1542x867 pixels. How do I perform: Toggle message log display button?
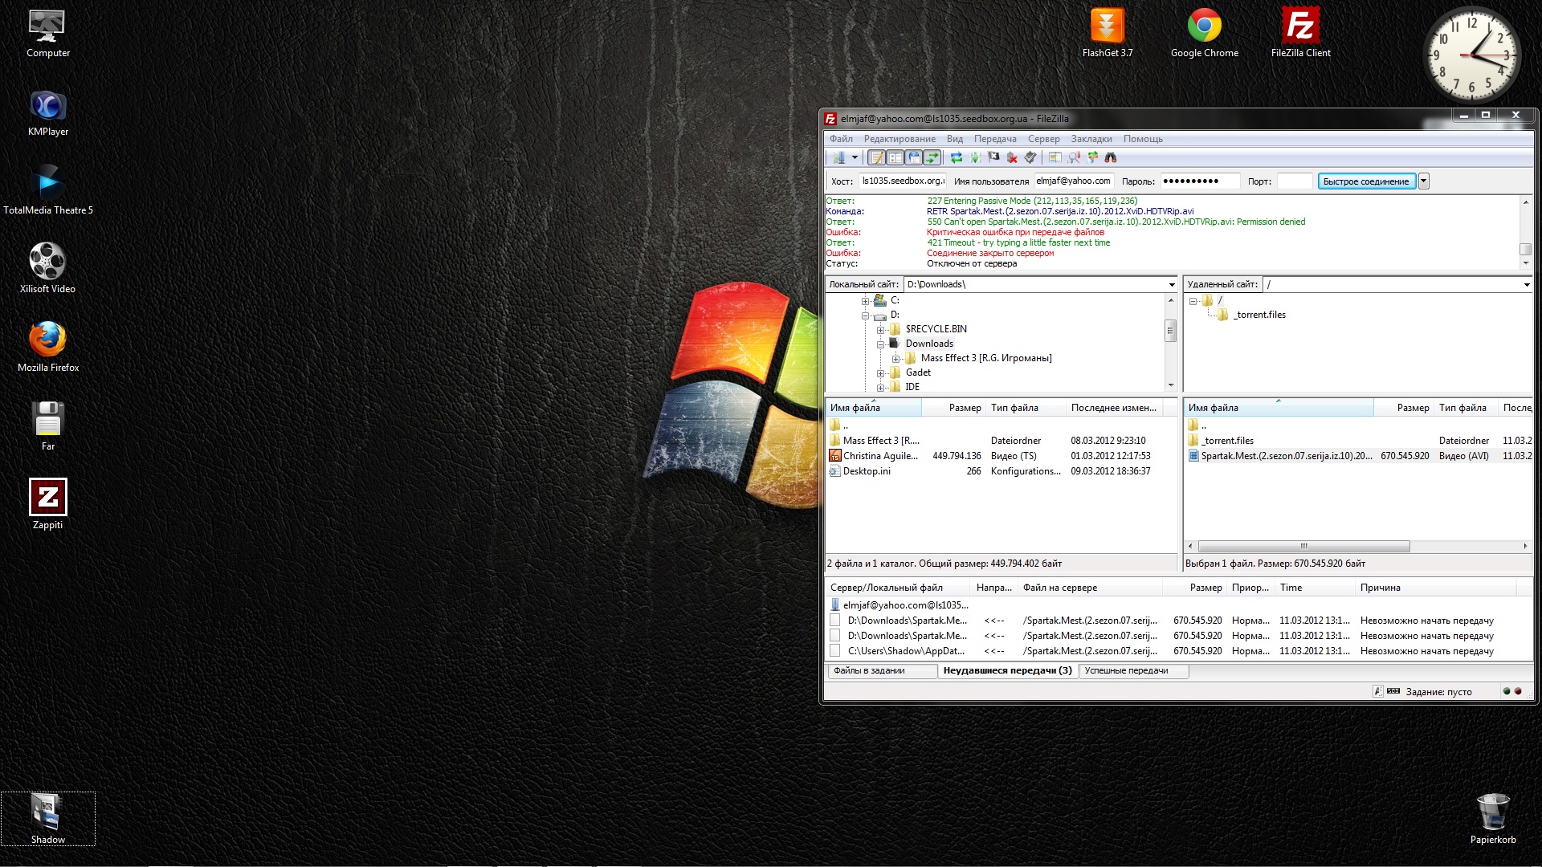pos(876,157)
